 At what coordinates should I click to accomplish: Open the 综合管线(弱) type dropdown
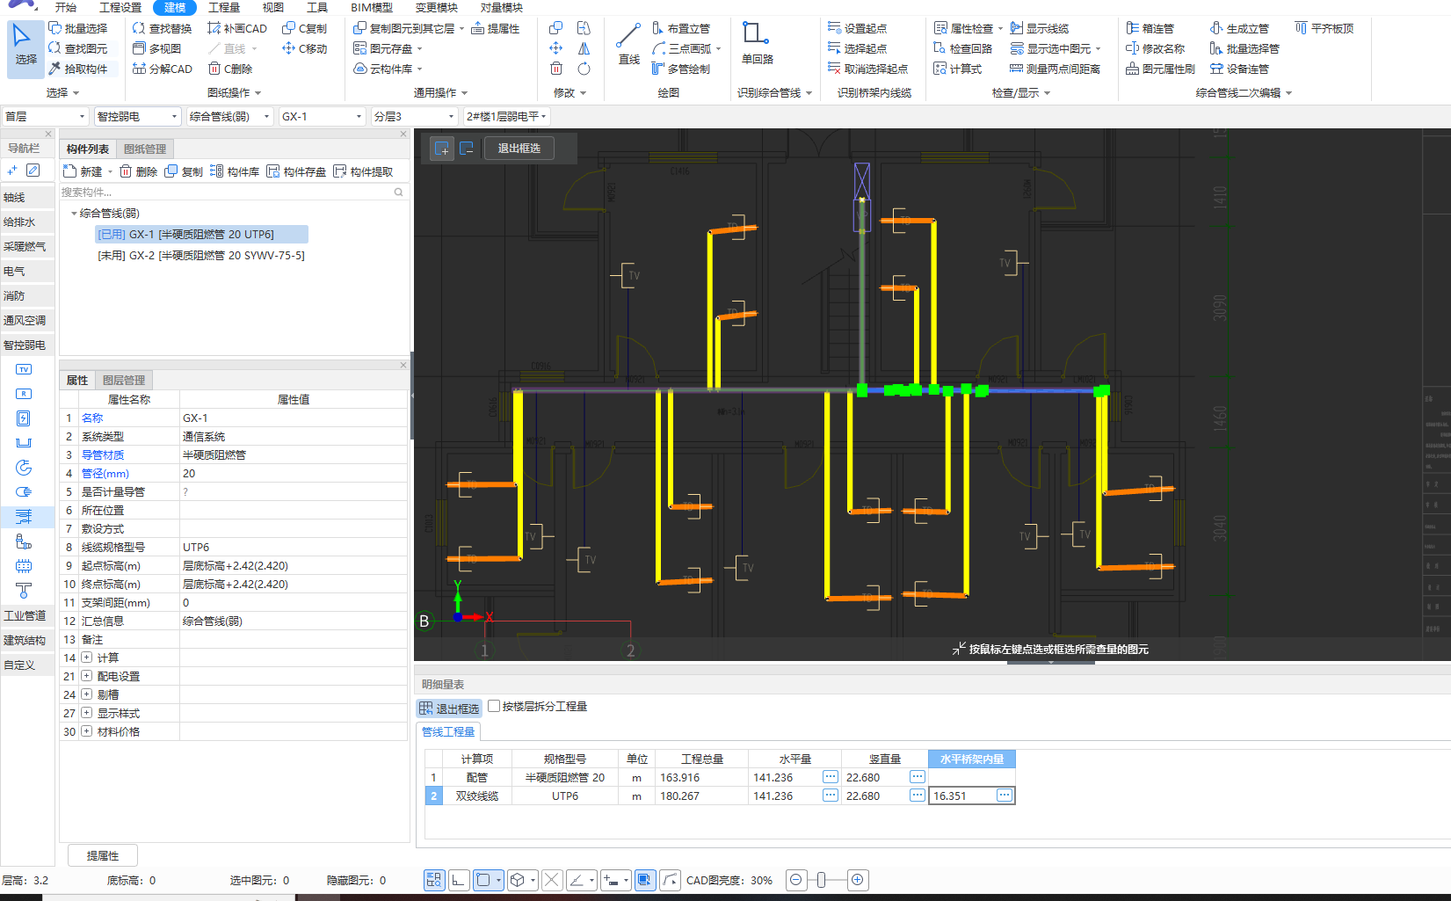click(229, 116)
